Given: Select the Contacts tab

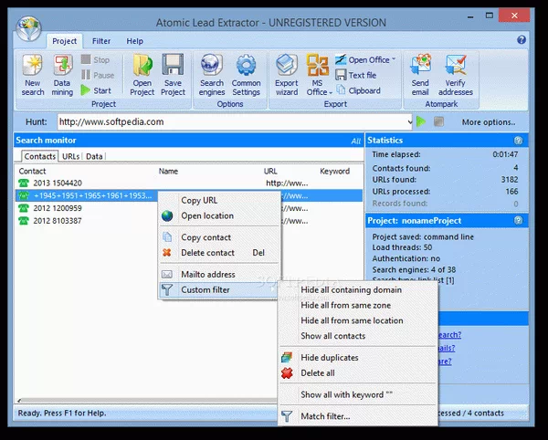Looking at the screenshot, I should (x=39, y=156).
